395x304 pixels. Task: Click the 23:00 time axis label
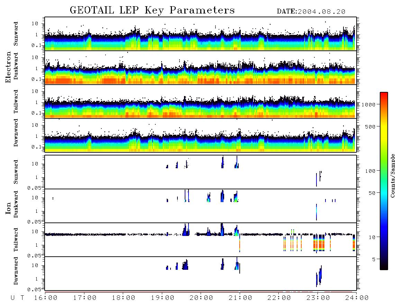318,298
